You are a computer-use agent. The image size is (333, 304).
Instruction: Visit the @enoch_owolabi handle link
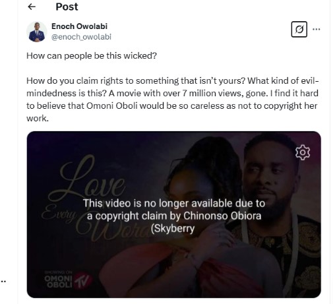[81, 37]
